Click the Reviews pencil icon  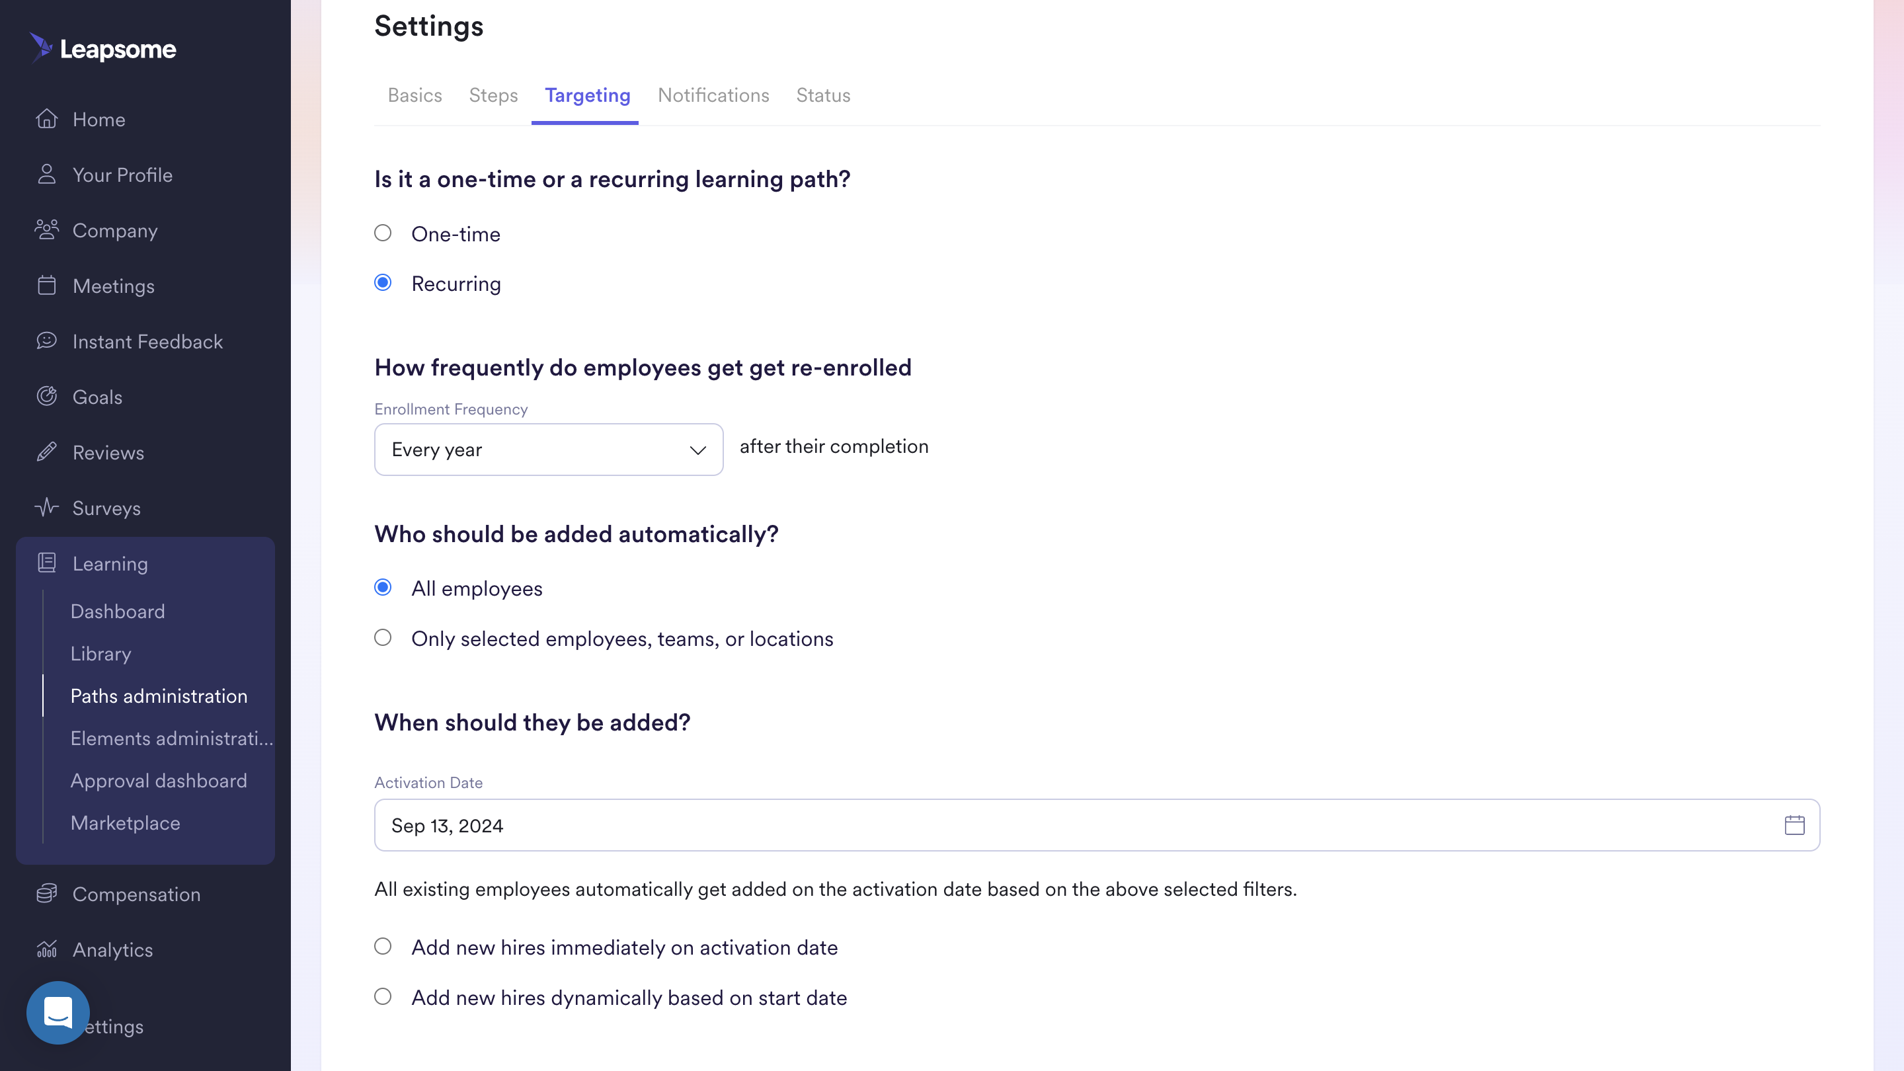[x=46, y=452]
